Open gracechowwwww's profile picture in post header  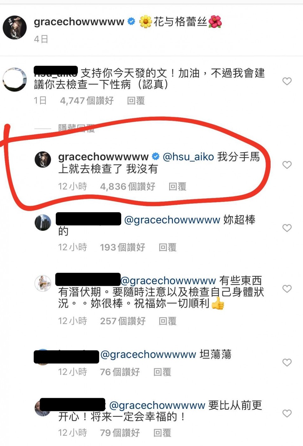14,27
